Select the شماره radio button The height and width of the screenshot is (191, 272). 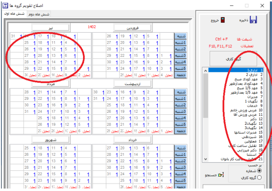tap(259, 171)
